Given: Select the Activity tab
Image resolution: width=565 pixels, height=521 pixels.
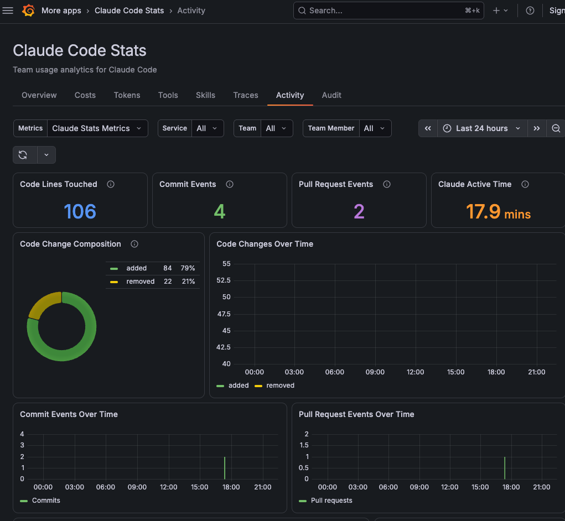Looking at the screenshot, I should 290,95.
